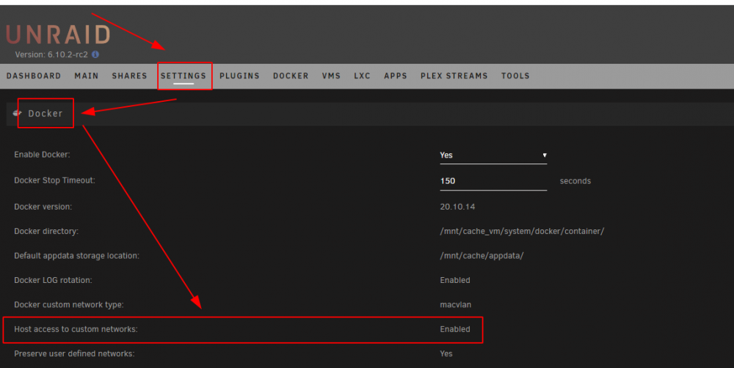734x368 pixels.
Task: Click the Enable Docker label
Action: click(x=42, y=155)
